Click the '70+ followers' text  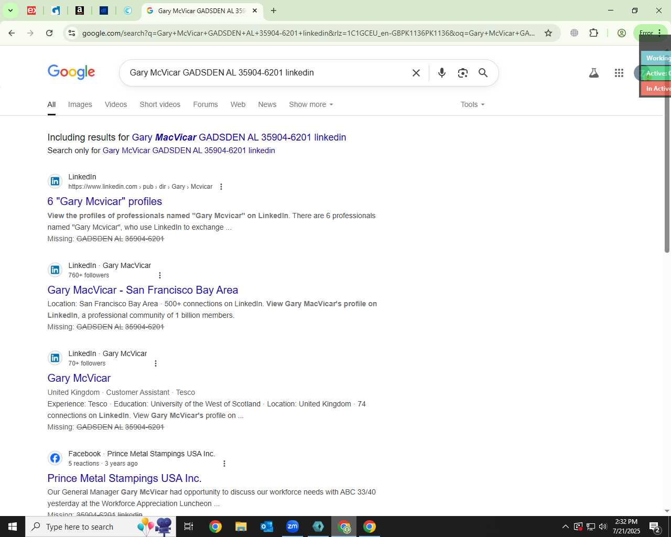tap(86, 363)
